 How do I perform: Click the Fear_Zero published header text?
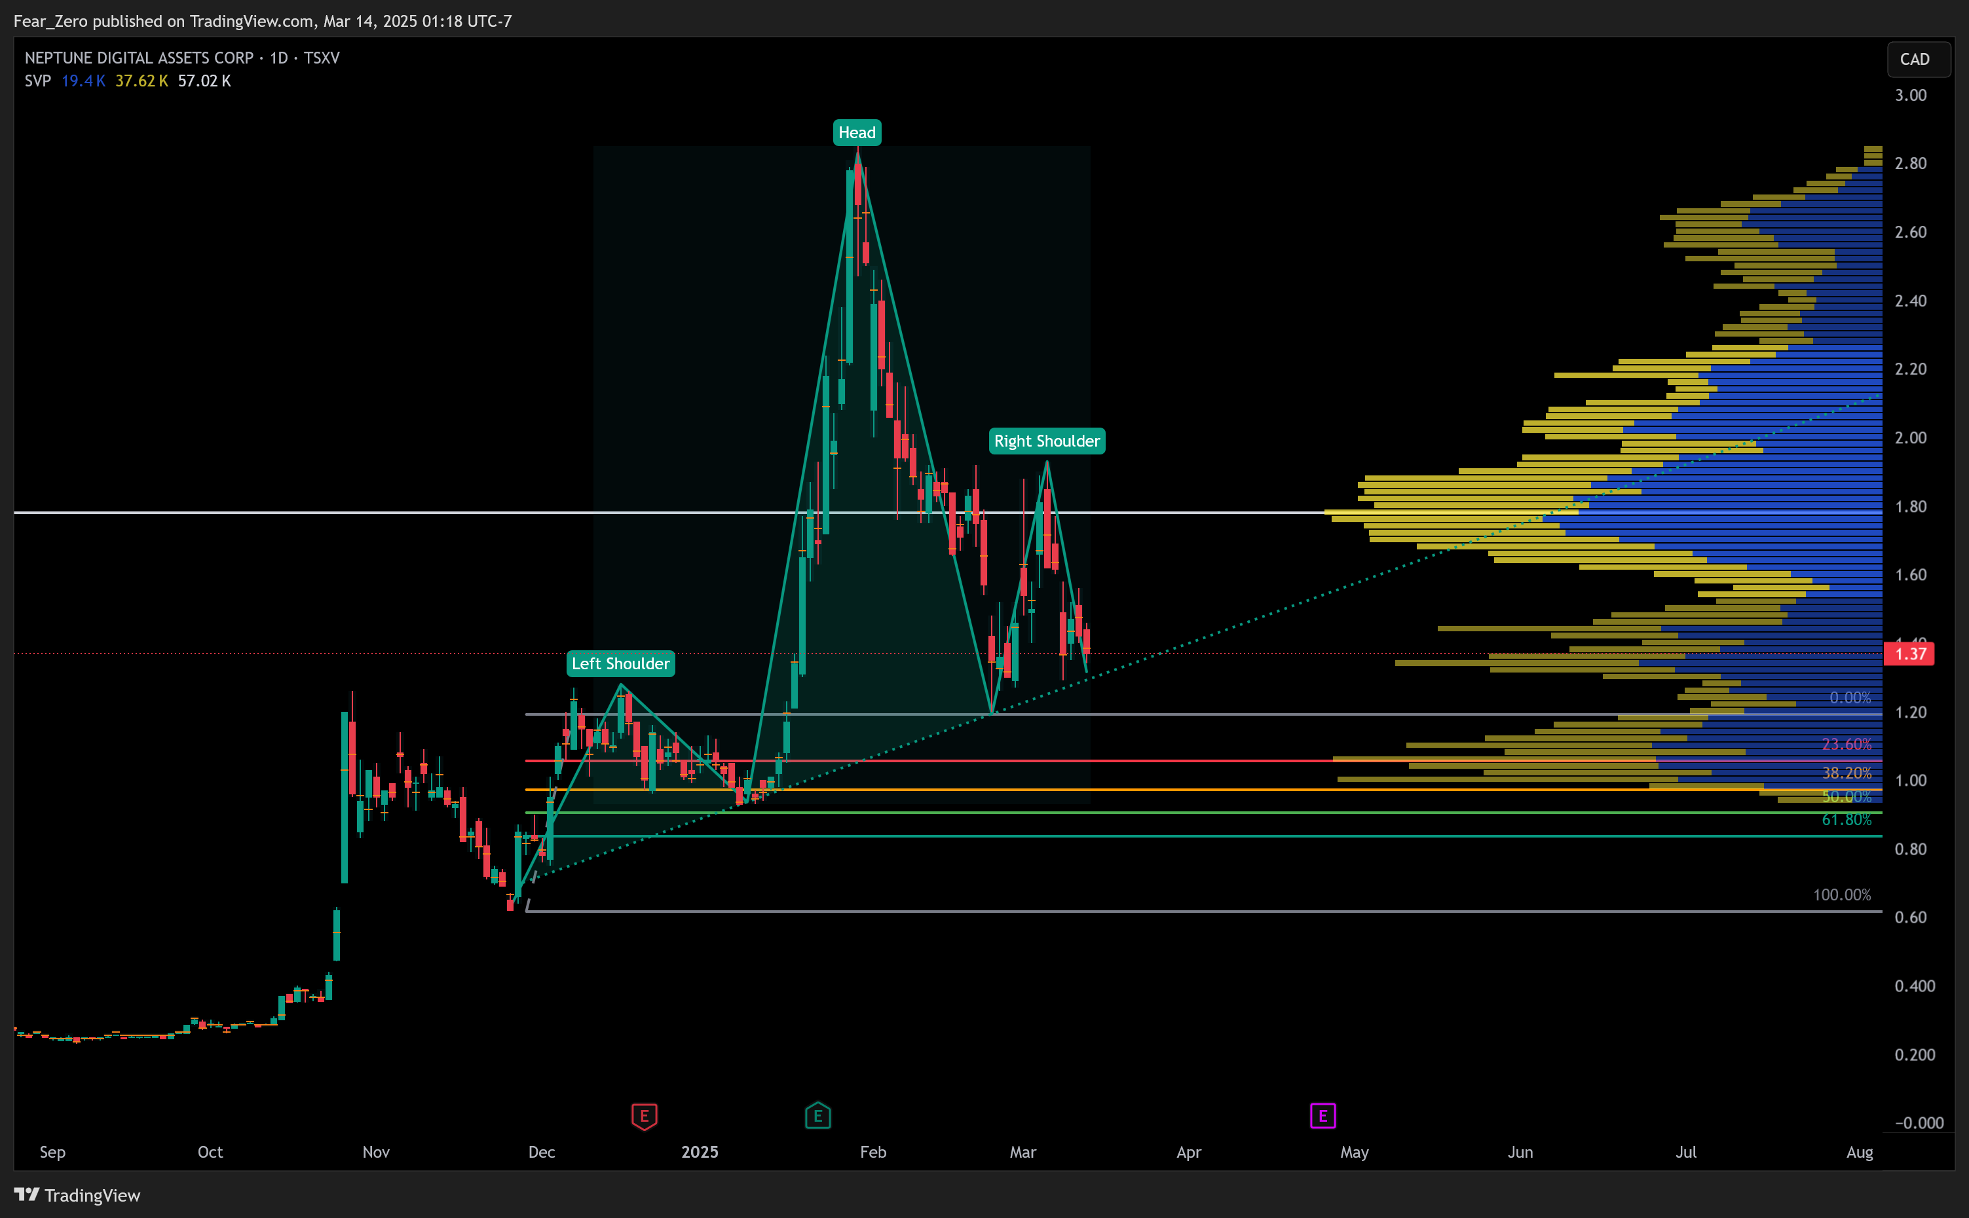(x=263, y=22)
